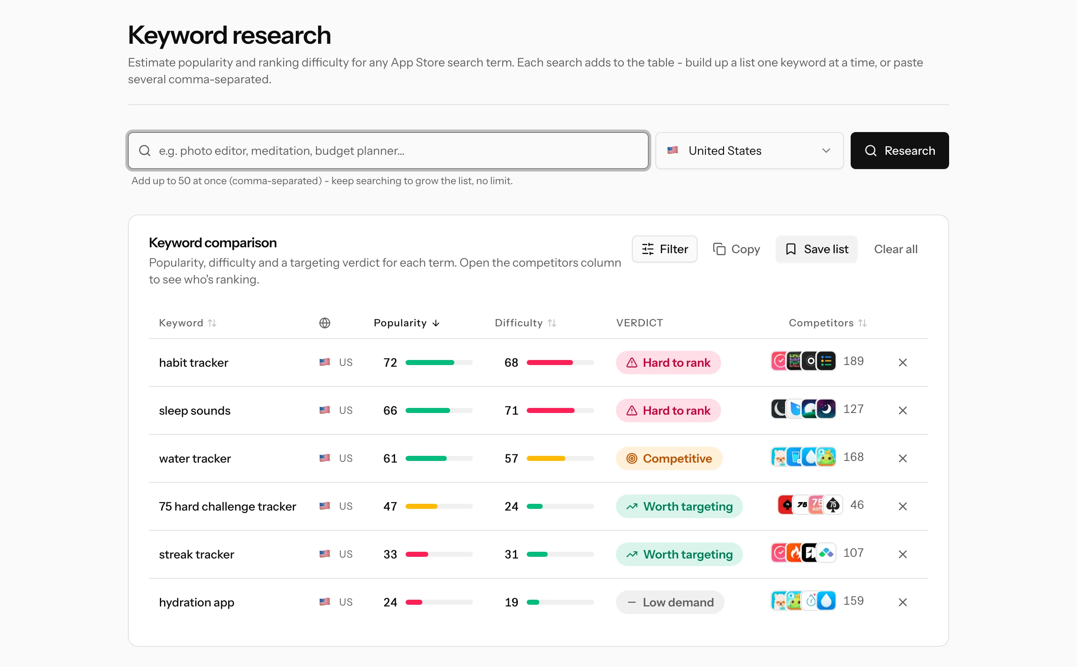This screenshot has width=1077, height=667.
Task: Click difficulty value 19
Action: 512,602
